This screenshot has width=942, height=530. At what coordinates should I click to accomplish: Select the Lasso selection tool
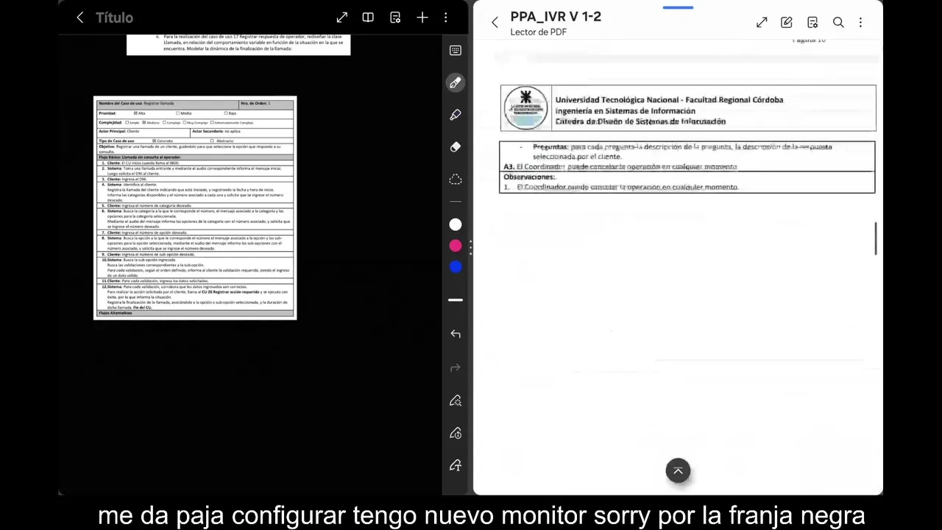(456, 180)
